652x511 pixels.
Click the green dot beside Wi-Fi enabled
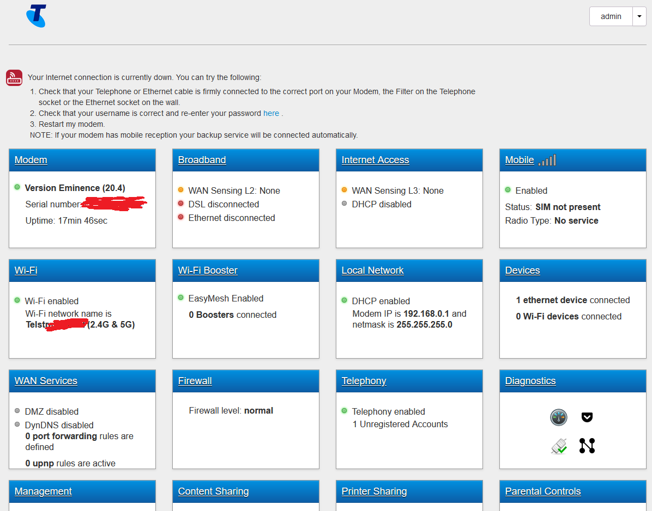pos(17,300)
